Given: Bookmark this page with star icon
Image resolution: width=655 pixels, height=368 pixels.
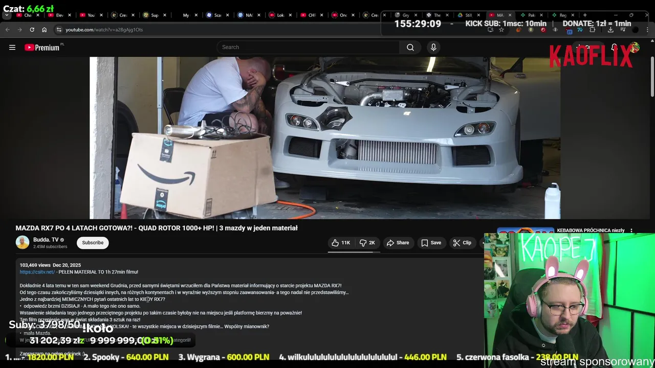Looking at the screenshot, I should coord(501,30).
